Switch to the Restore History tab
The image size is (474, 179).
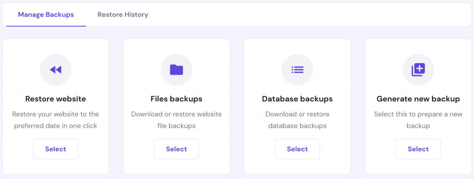123,14
